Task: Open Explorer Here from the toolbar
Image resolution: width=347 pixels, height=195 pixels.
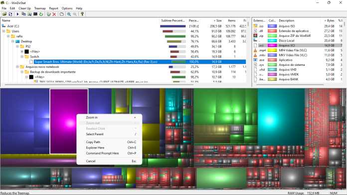Action: click(29, 14)
